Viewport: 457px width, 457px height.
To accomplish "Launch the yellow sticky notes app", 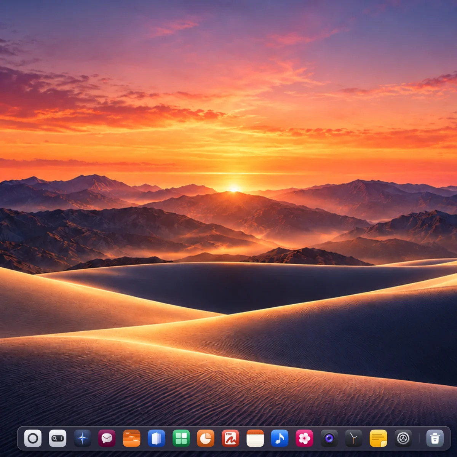I will pos(379,438).
